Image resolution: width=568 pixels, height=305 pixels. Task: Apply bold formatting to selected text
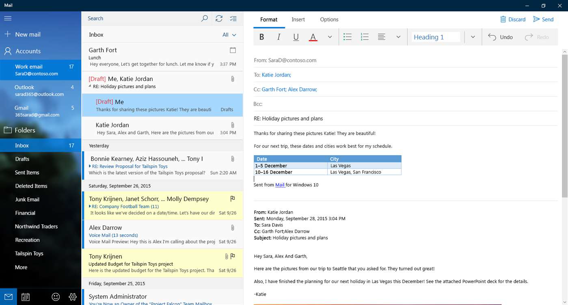[x=261, y=37]
